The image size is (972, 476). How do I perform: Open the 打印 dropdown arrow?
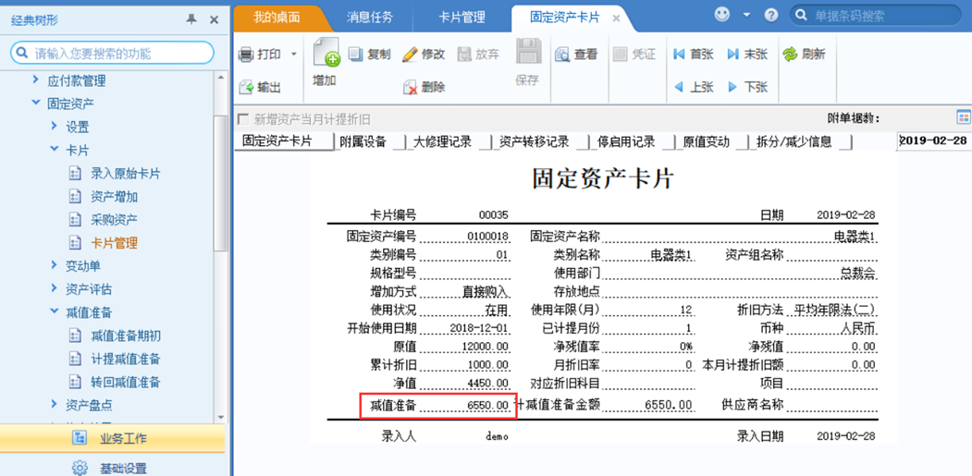(294, 55)
